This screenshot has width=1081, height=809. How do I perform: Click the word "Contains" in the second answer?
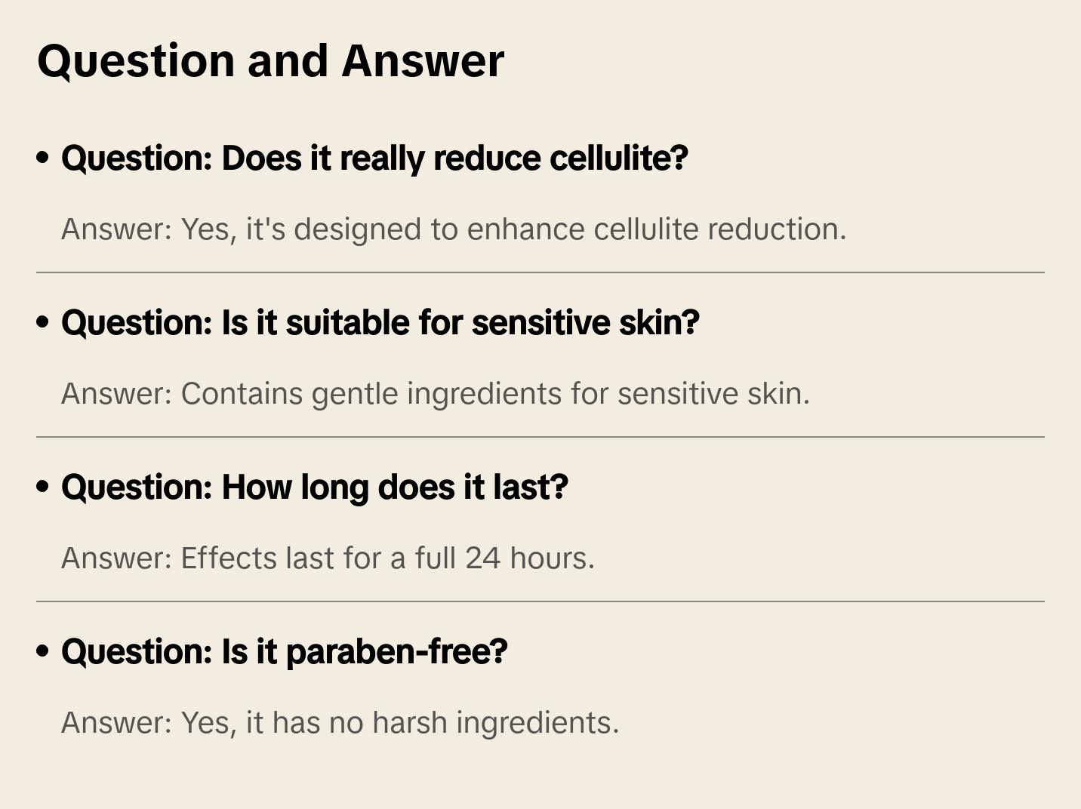point(242,394)
